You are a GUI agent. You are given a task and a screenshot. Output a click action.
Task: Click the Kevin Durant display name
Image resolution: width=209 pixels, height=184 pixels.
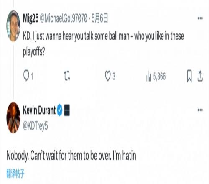pos(39,110)
